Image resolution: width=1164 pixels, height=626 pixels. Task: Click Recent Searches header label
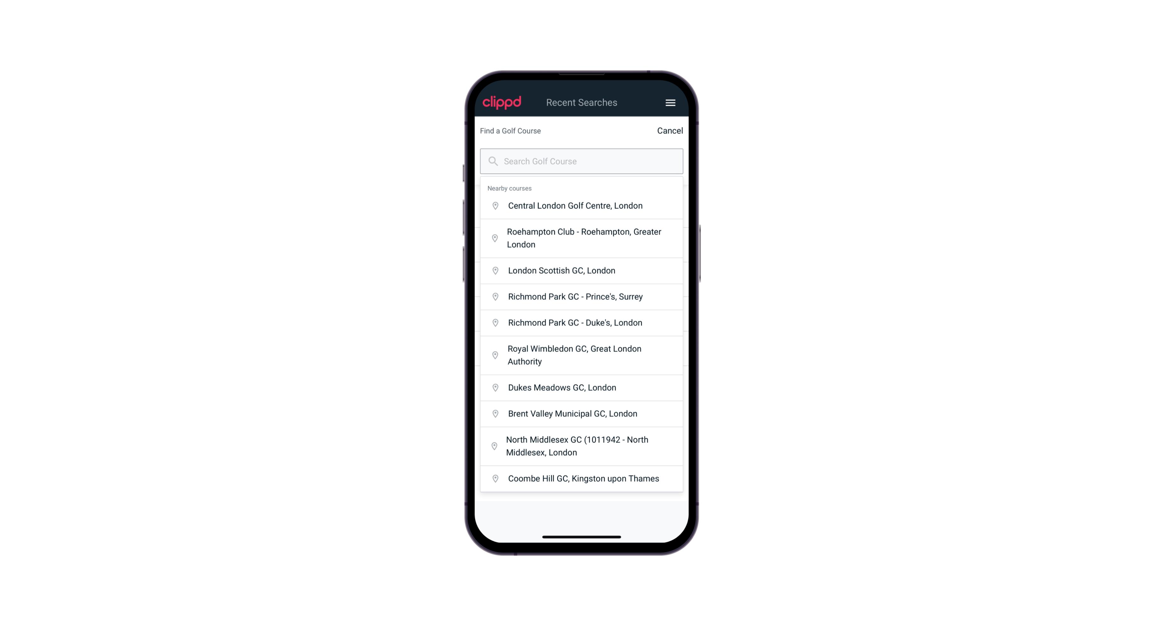tap(582, 102)
